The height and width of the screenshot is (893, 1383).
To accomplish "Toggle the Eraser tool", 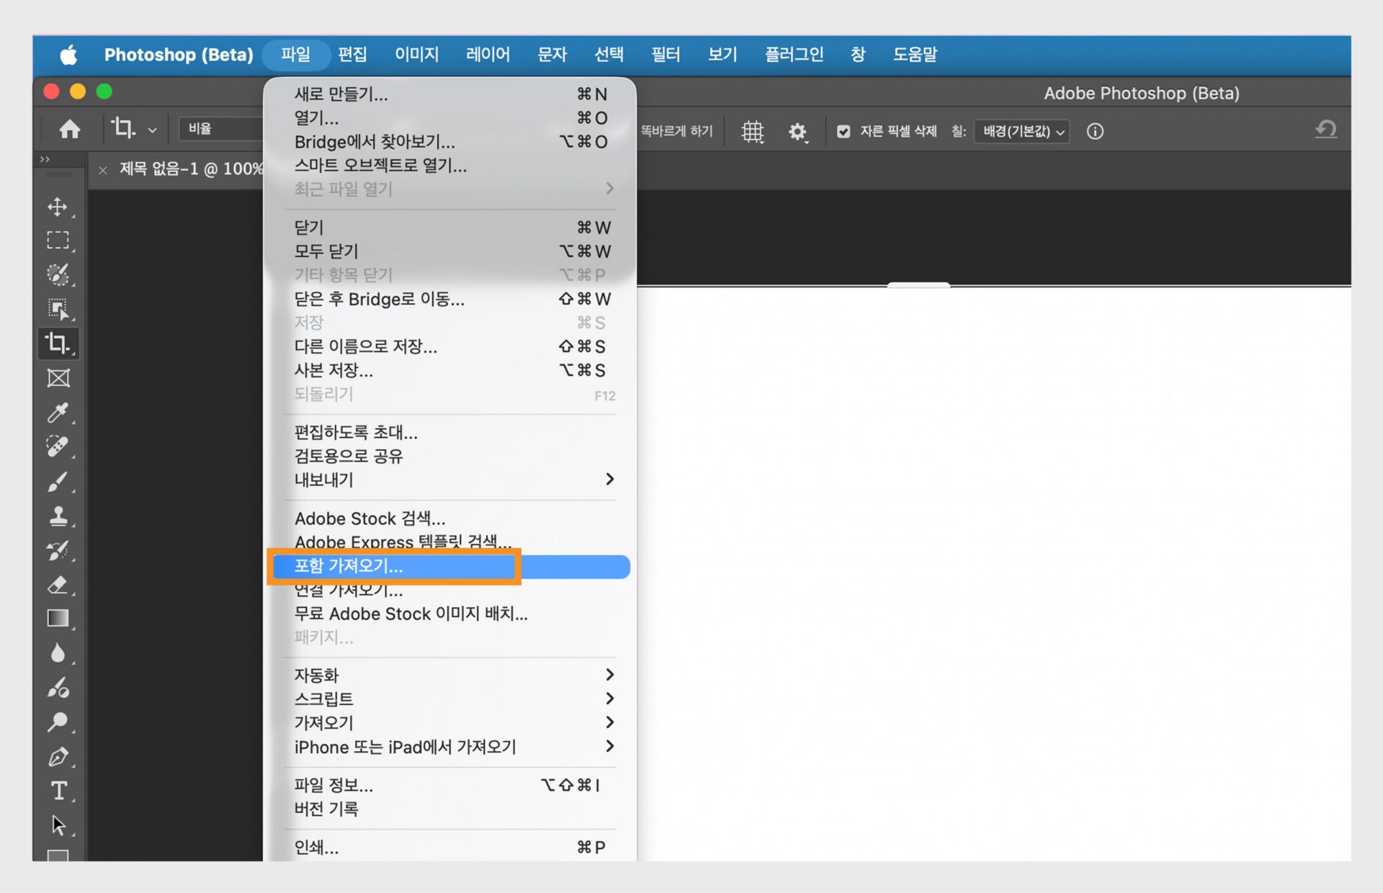I will 59,585.
